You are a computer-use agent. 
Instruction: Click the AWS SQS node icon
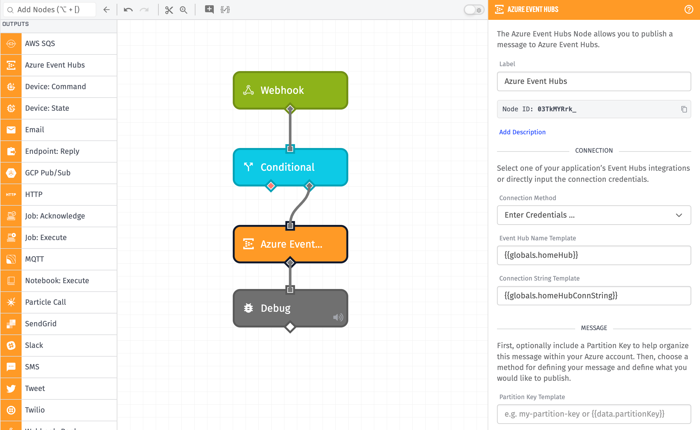[11, 44]
